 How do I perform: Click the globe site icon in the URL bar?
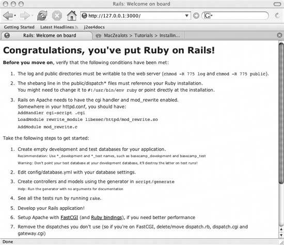84,16
